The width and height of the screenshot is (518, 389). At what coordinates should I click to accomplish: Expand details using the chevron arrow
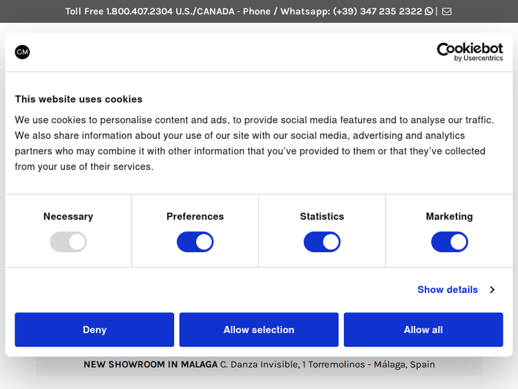(x=492, y=290)
